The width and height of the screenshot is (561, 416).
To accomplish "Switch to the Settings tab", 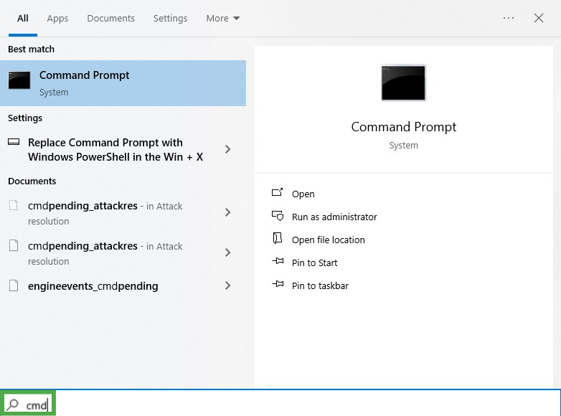I will pos(170,18).
